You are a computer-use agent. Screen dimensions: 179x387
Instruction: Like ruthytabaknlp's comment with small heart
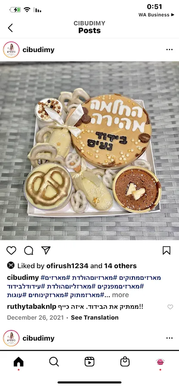point(170,307)
